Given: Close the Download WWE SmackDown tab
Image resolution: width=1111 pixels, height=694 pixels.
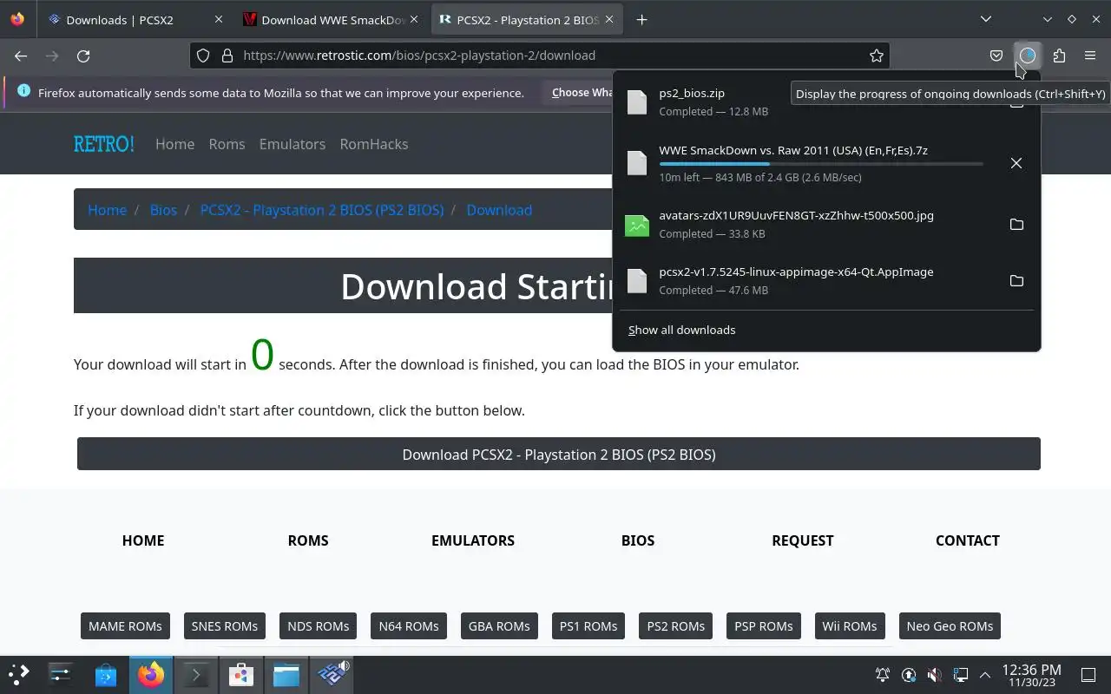Looking at the screenshot, I should pos(414,19).
